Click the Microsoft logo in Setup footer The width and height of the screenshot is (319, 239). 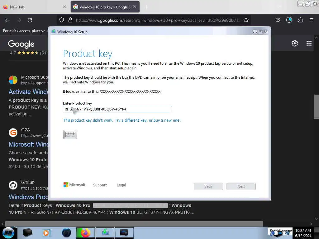[x=74, y=185]
